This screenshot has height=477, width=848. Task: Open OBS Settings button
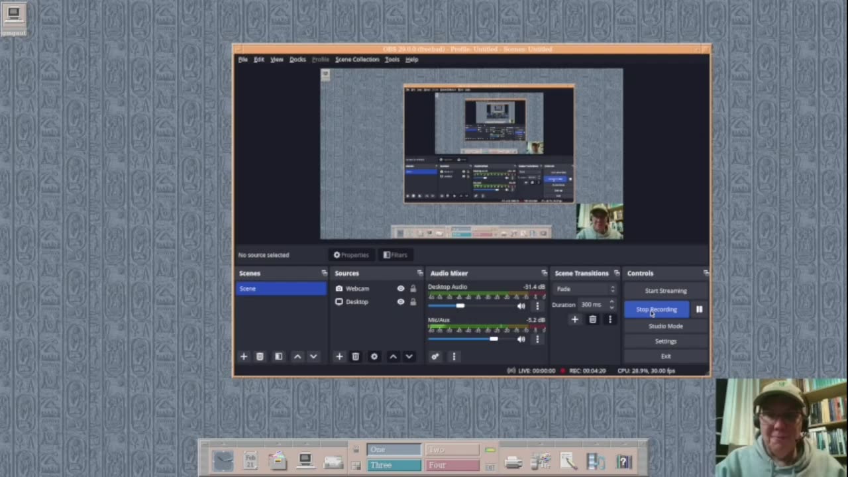click(666, 341)
